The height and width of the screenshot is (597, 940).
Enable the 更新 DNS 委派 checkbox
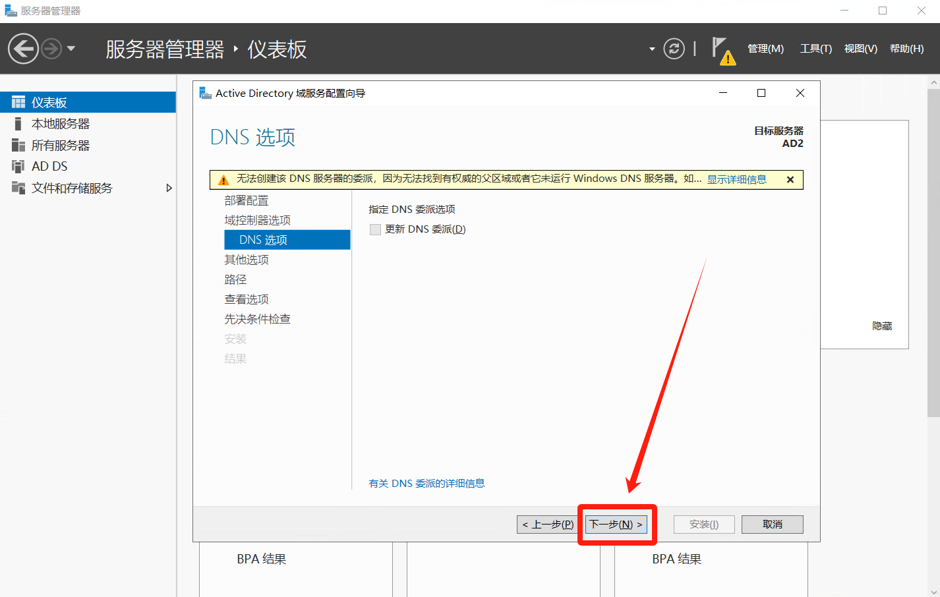click(376, 229)
